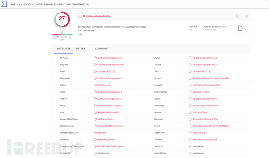This screenshot has height=158, width=269.
Task: Click the 15.59 KB size value
Action: tap(193, 27)
